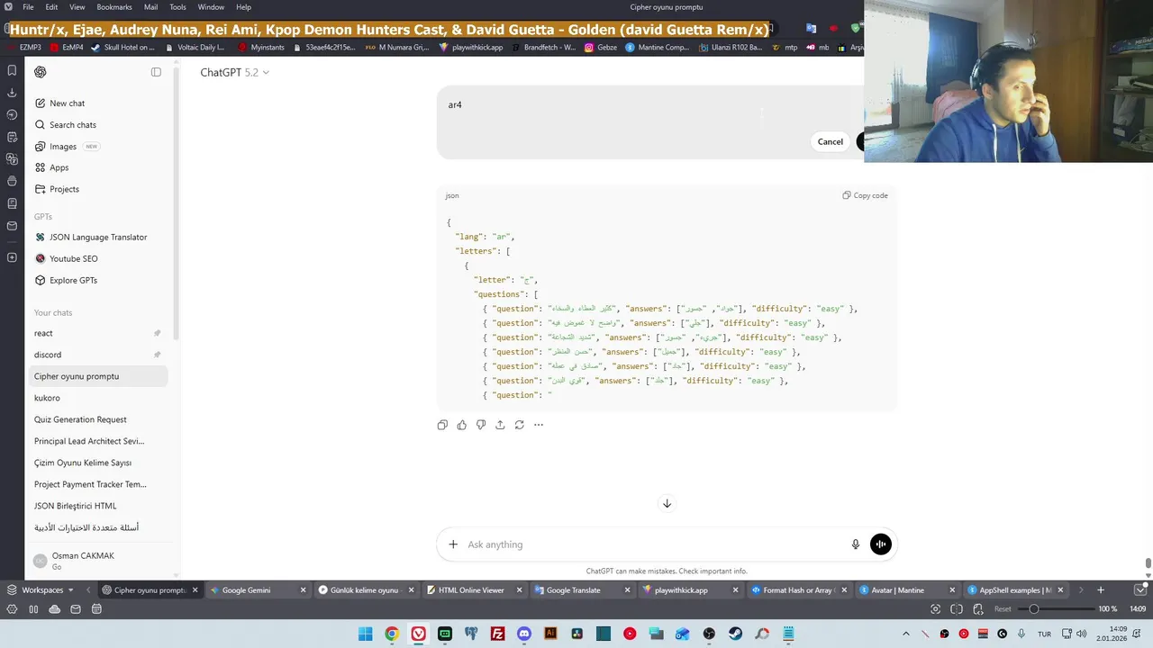The width and height of the screenshot is (1153, 648).
Task: Expand the system tray hidden icons chevron
Action: [x=906, y=634]
